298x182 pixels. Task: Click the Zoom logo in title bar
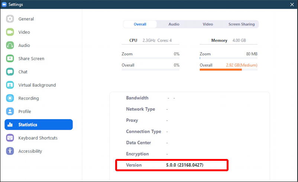coord(4,4)
